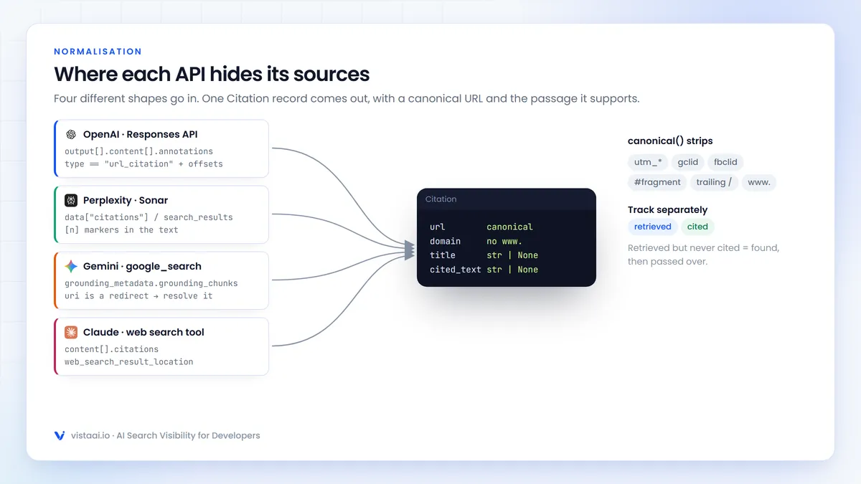Click the Perplexity logo icon
The image size is (861, 484).
[71, 200]
